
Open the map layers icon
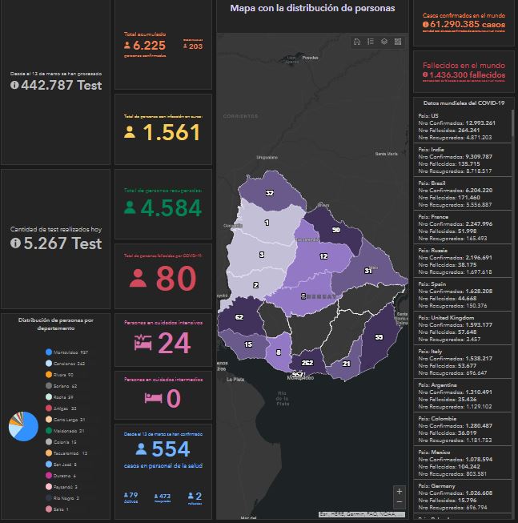[384, 42]
